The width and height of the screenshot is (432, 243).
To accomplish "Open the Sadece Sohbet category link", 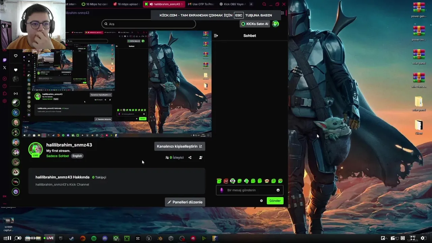I will click(57, 156).
